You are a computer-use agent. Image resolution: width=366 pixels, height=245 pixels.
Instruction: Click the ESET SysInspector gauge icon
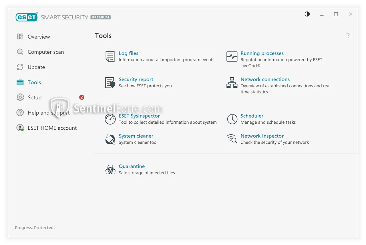point(110,119)
